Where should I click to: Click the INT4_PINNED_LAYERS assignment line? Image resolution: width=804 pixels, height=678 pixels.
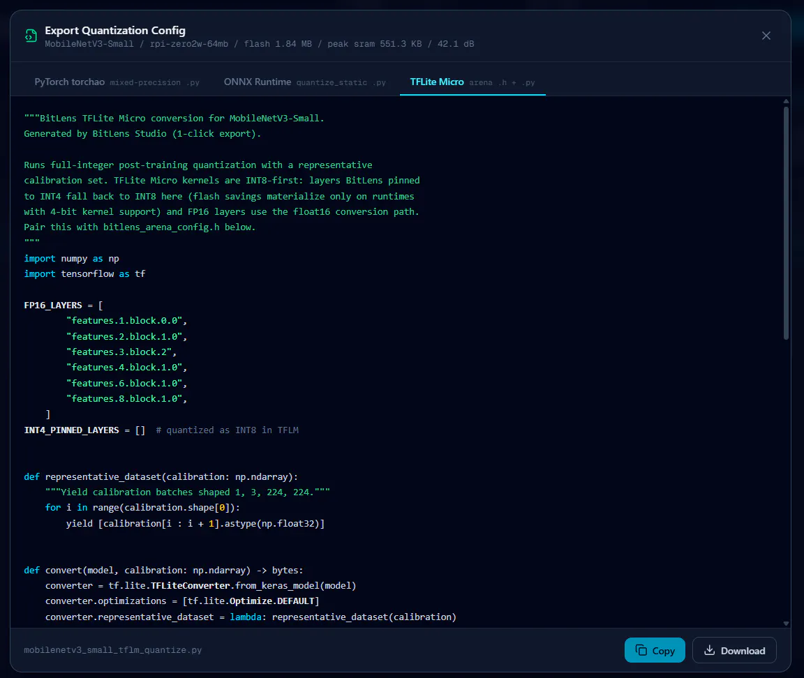tap(161, 430)
